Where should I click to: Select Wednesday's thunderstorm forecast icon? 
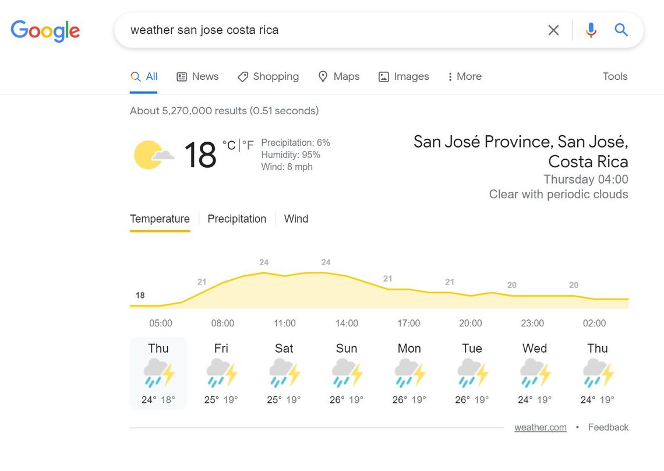coord(535,373)
